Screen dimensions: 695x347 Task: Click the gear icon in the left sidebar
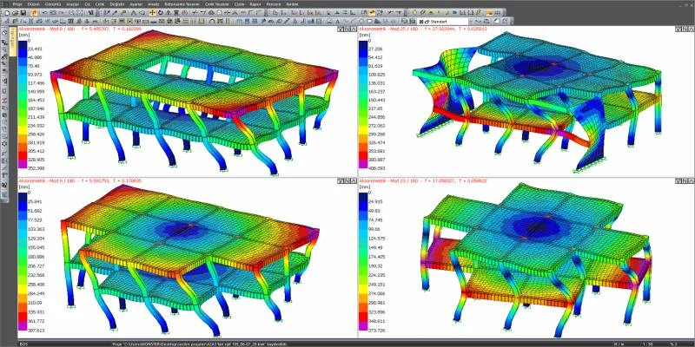point(4,144)
